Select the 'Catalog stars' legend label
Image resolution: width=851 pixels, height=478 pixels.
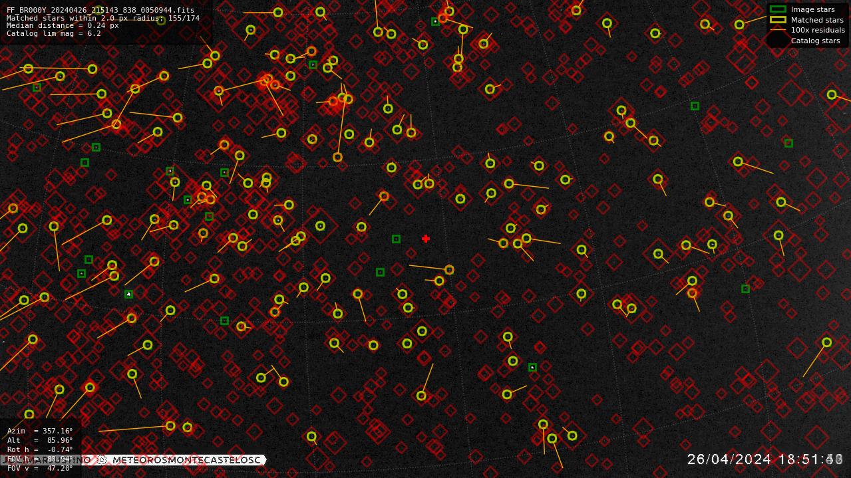click(x=815, y=41)
